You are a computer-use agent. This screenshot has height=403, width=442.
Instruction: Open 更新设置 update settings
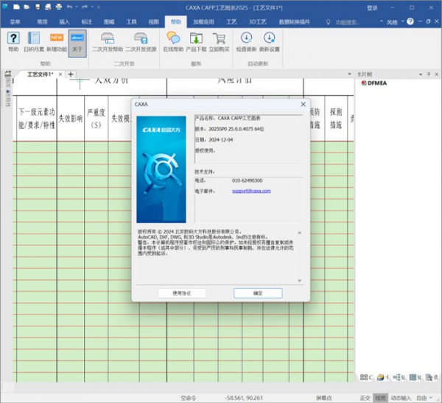point(269,42)
